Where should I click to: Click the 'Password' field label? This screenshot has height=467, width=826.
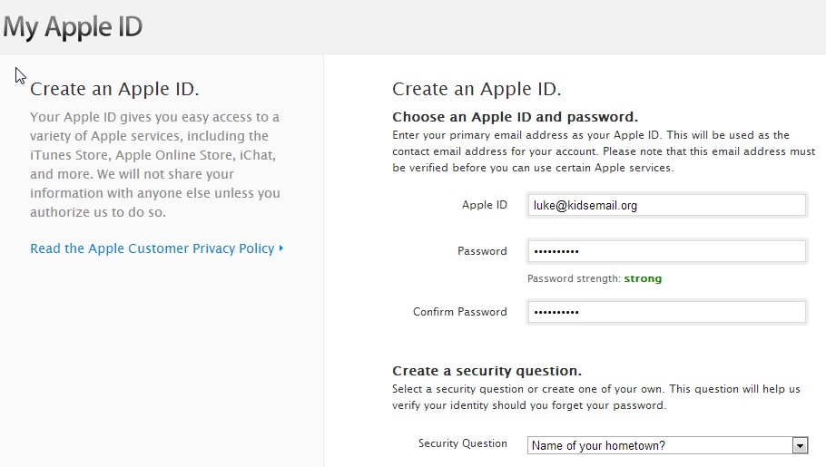click(482, 251)
